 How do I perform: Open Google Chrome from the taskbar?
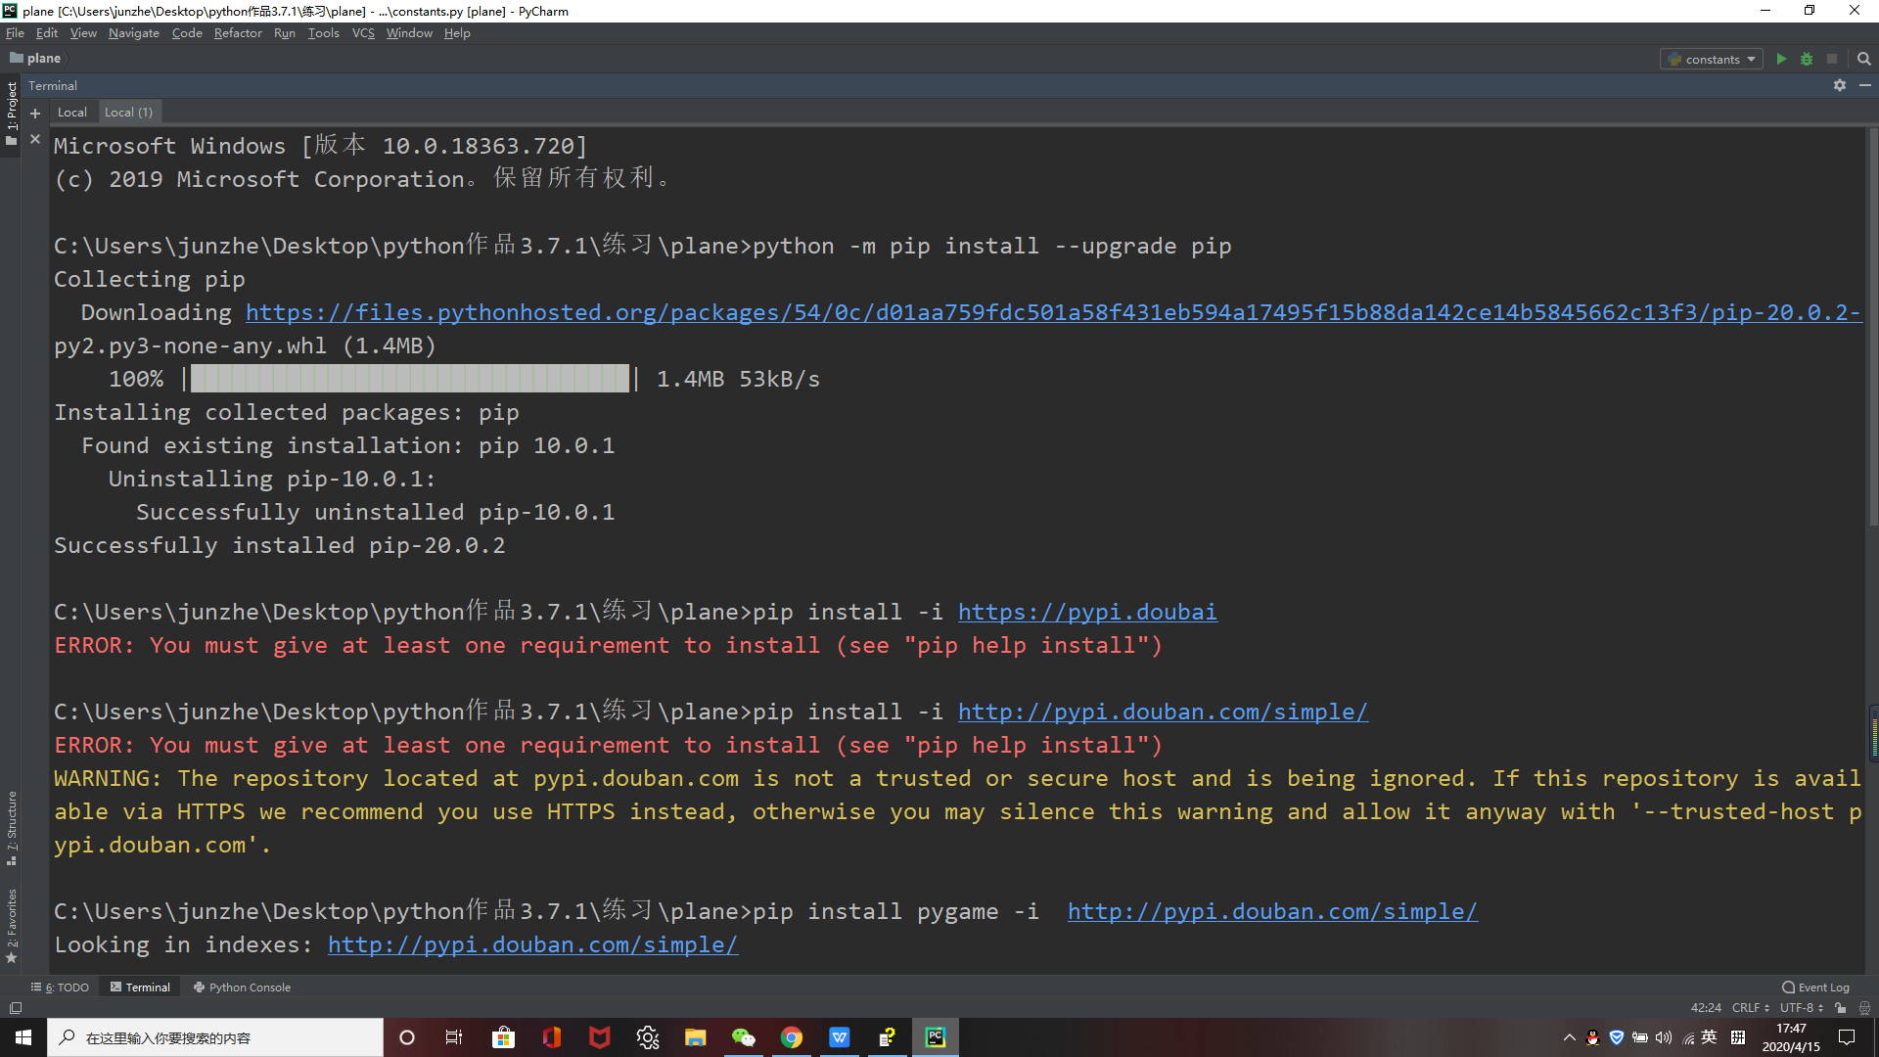pos(791,1037)
